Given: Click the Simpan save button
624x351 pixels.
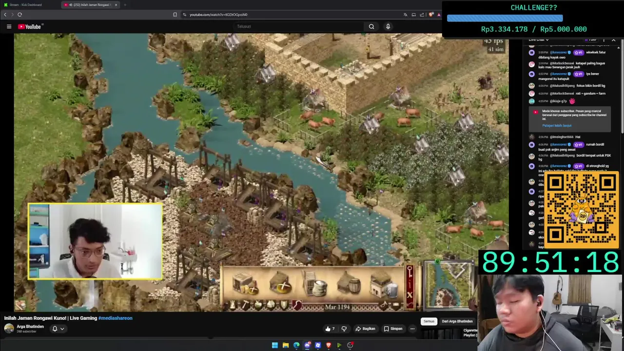Looking at the screenshot, I should coord(393,329).
